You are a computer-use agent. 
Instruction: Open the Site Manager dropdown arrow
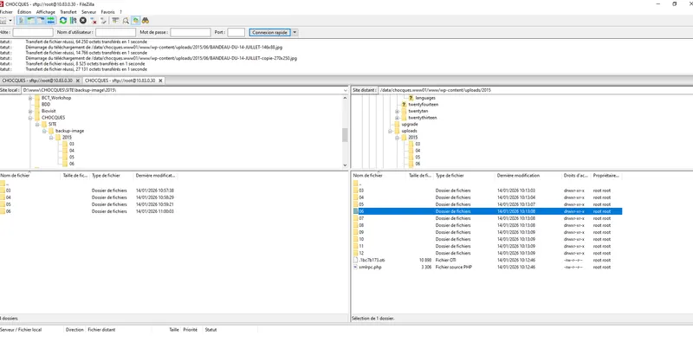click(10, 21)
